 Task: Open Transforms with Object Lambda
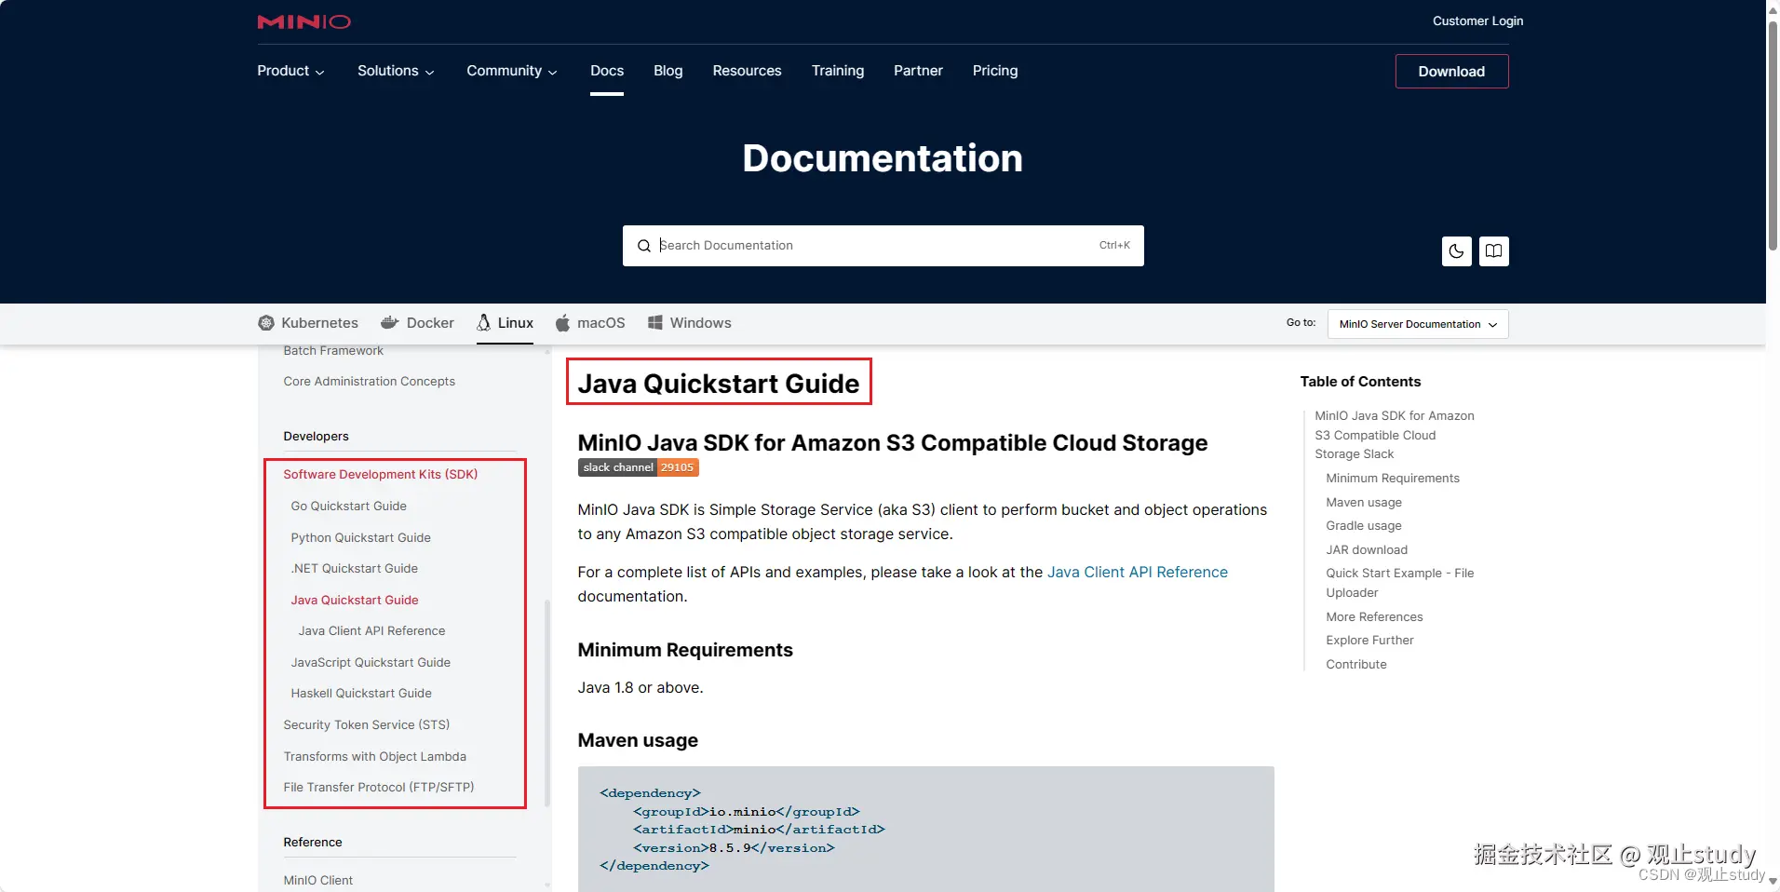coord(374,757)
